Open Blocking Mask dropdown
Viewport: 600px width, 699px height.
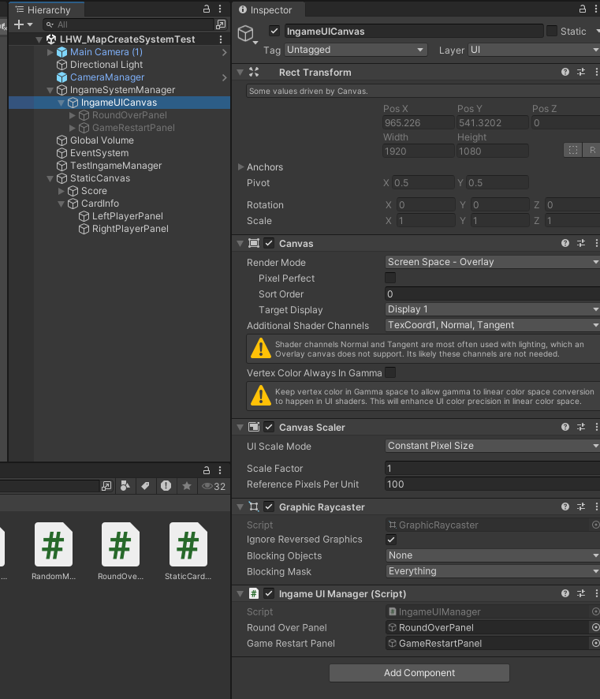point(492,571)
